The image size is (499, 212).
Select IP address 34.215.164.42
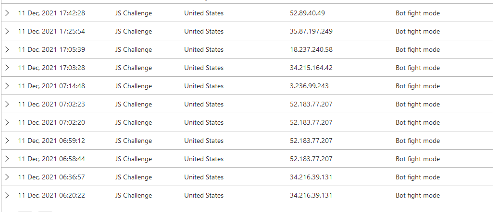(311, 68)
